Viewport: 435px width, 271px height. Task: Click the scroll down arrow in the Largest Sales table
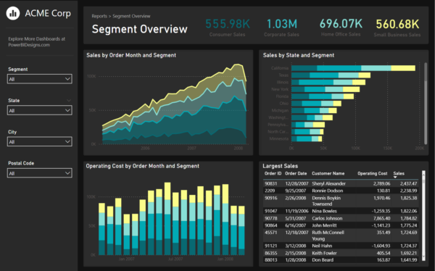[x=423, y=257]
